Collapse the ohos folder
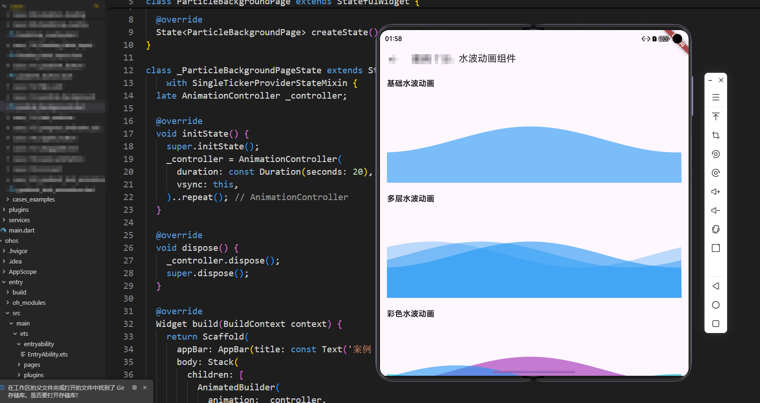The image size is (760, 403). coord(2,240)
